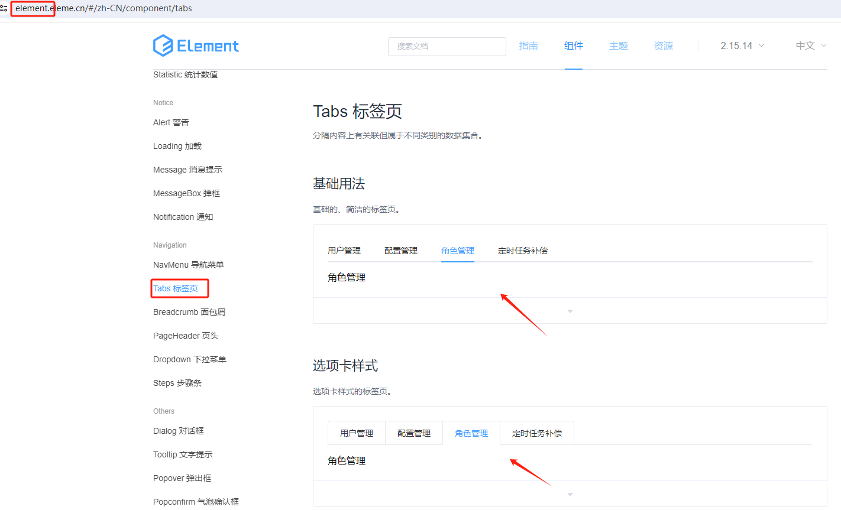841x510 pixels.
Task: Open Alert 警告 component page
Action: (x=171, y=122)
